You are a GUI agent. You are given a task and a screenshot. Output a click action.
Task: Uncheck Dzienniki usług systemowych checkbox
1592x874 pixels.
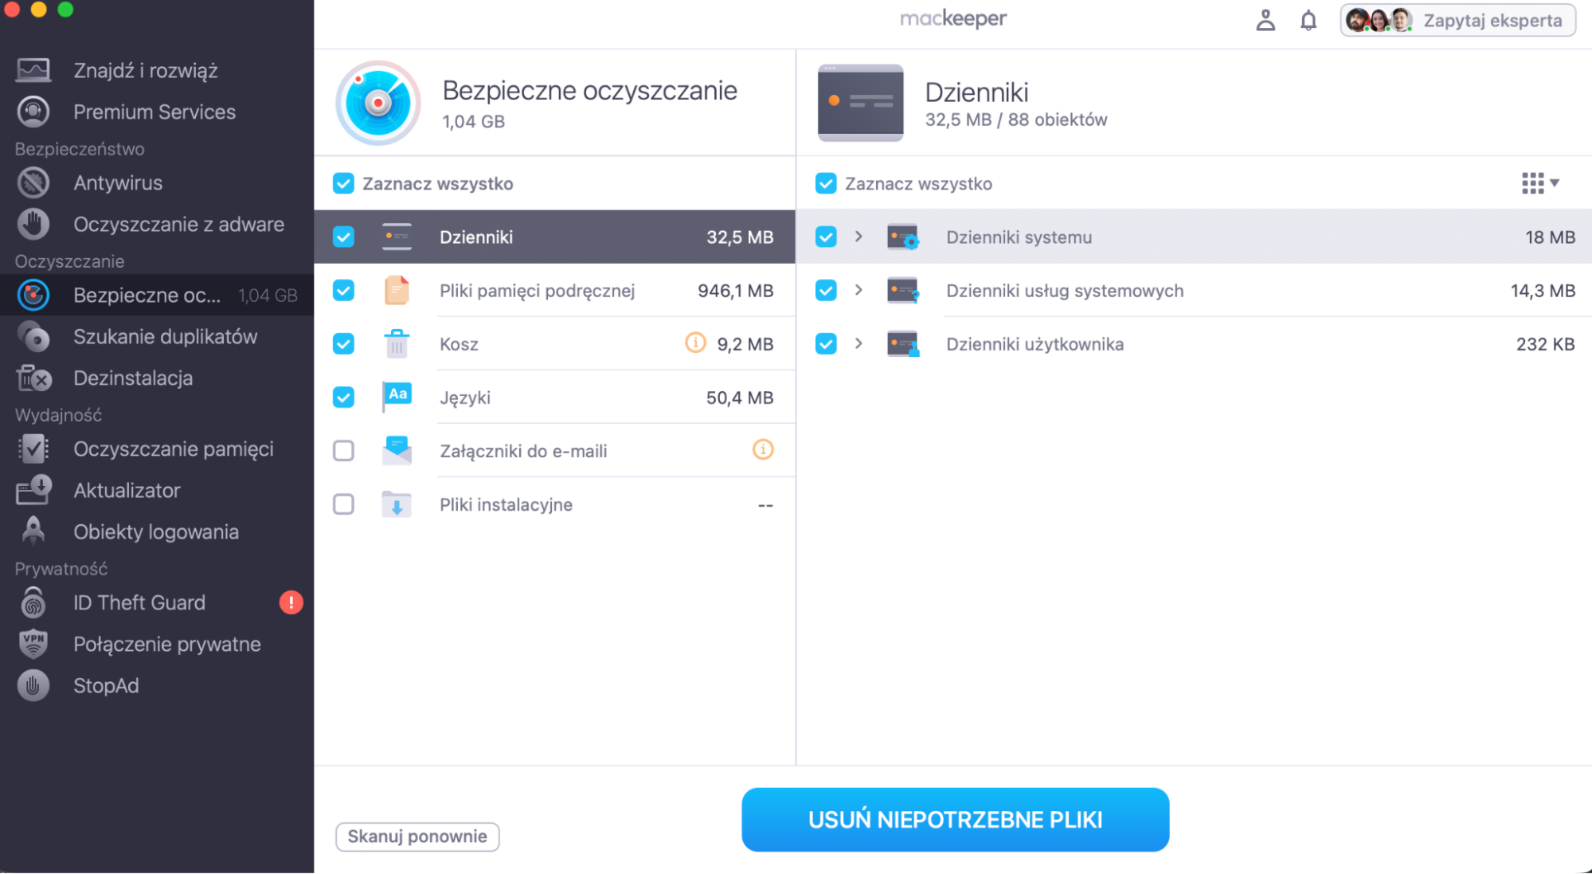point(826,290)
